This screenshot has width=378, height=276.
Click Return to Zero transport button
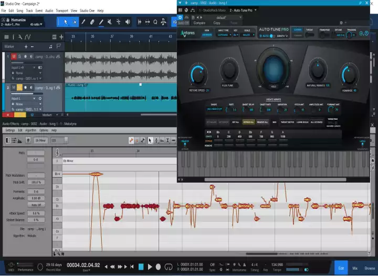tap(132, 267)
